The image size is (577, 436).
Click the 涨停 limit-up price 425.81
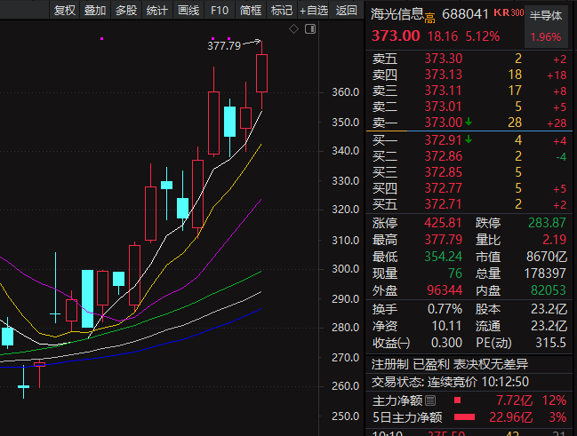[443, 223]
